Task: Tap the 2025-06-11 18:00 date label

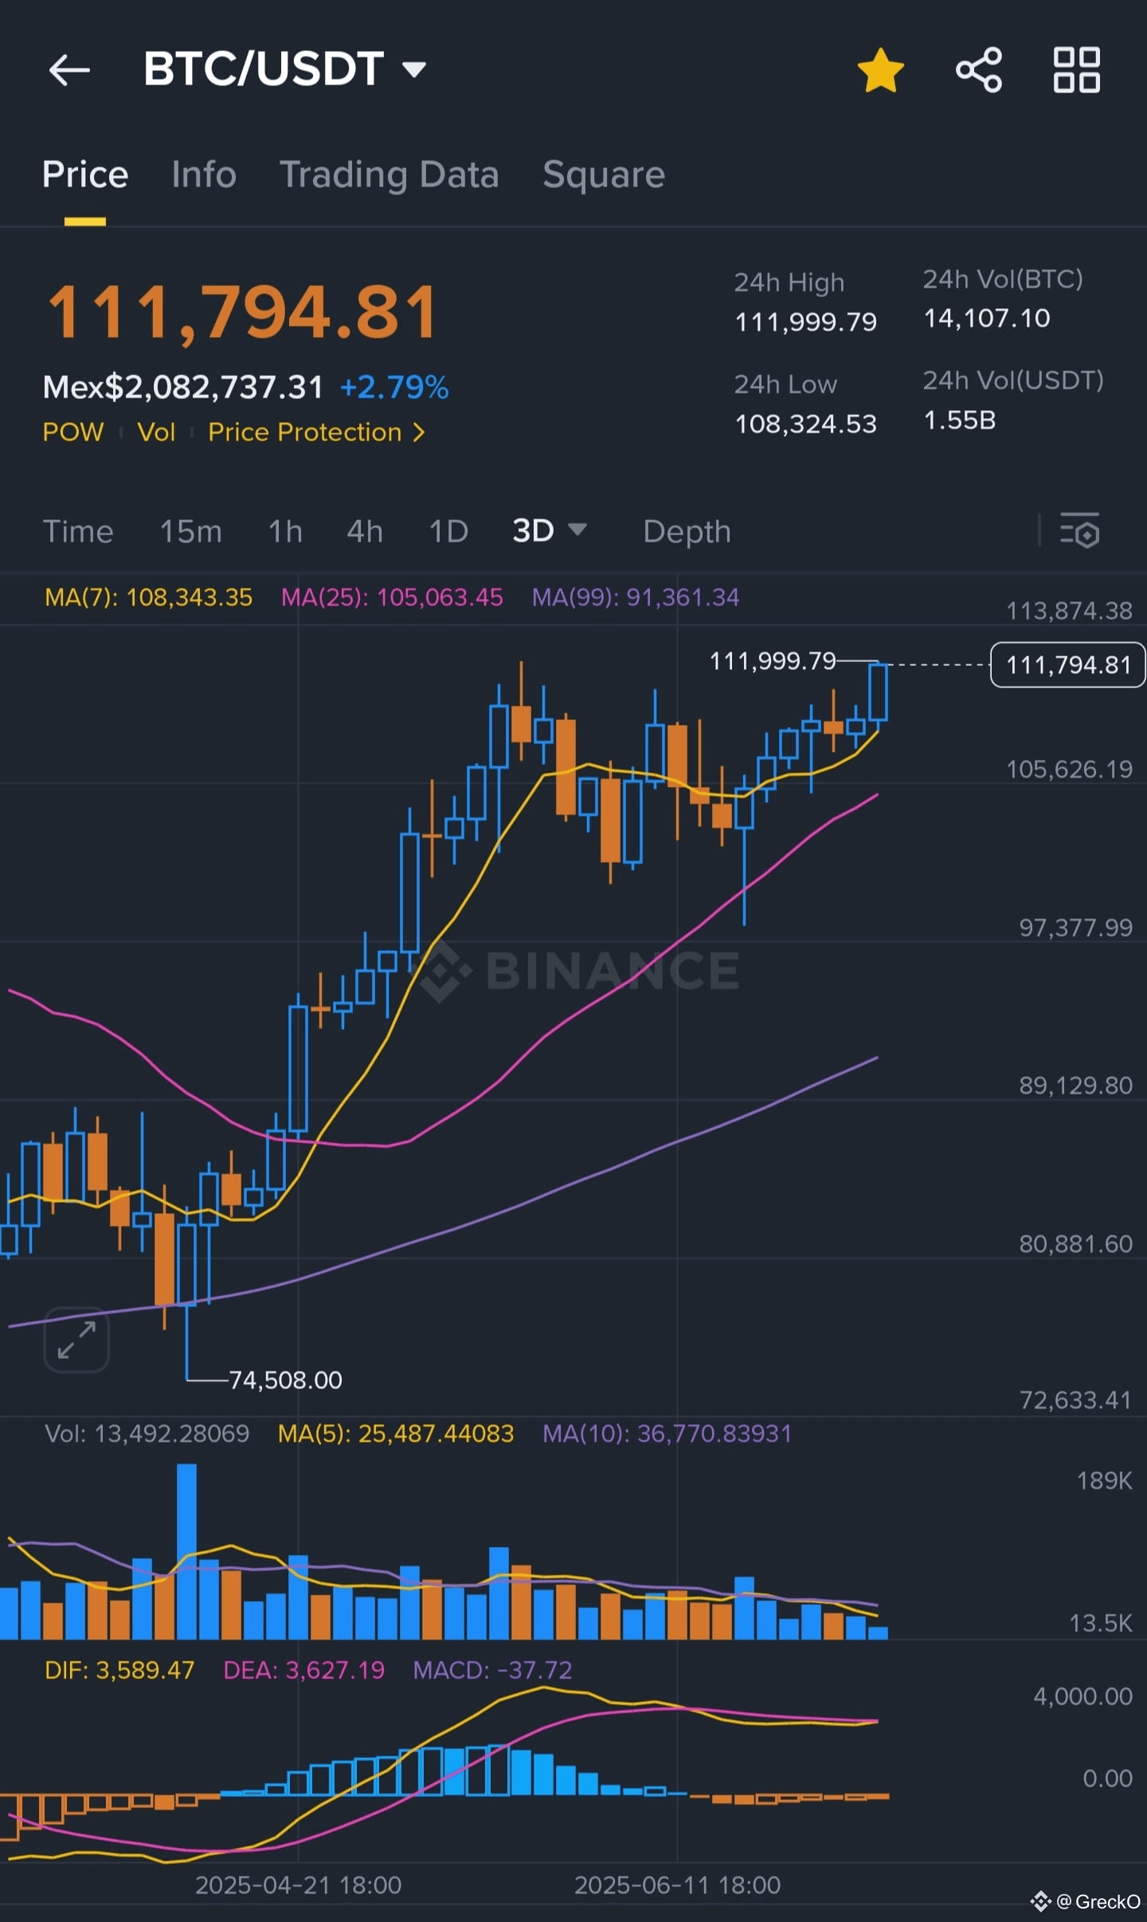Action: click(x=677, y=1885)
